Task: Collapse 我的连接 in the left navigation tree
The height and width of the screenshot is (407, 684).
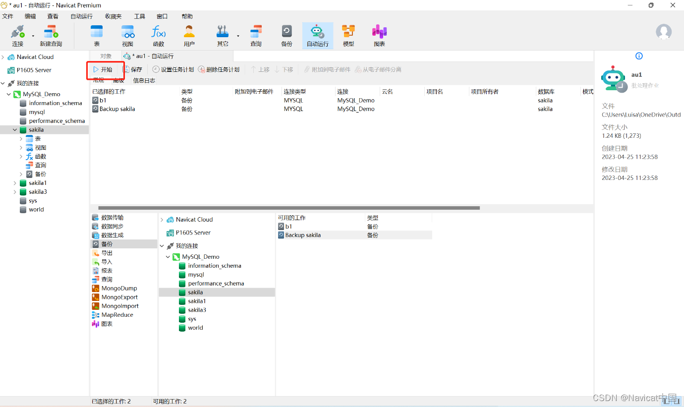Action: click(3, 83)
